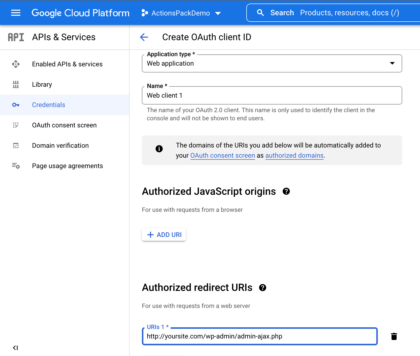Click text For use with requests from a web server
This screenshot has width=420, height=356.
pyautogui.click(x=196, y=306)
